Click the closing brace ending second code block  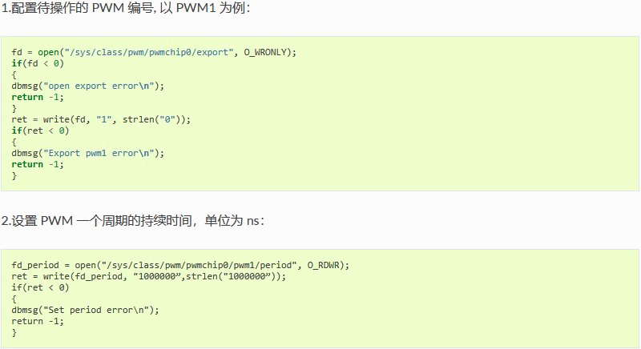(14, 333)
